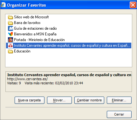Select 'Bienvenidos a MSN España' favorite
The image size is (137, 120).
tap(35, 34)
